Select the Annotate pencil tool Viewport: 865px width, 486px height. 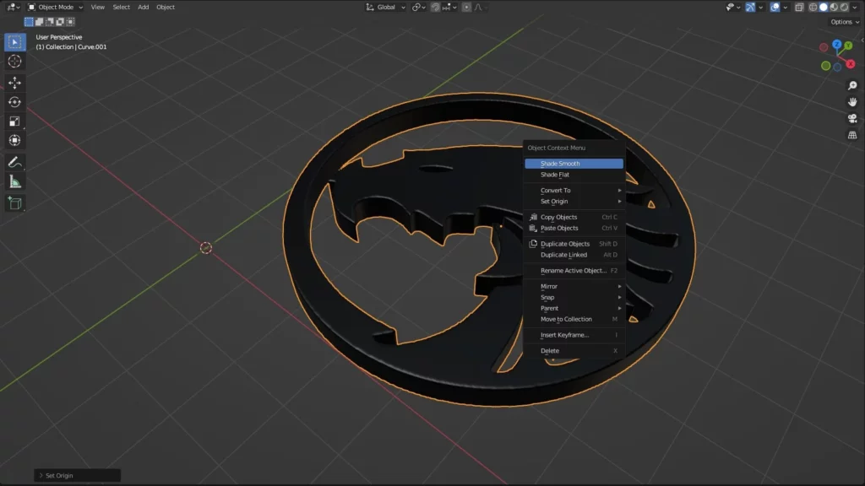(15, 163)
